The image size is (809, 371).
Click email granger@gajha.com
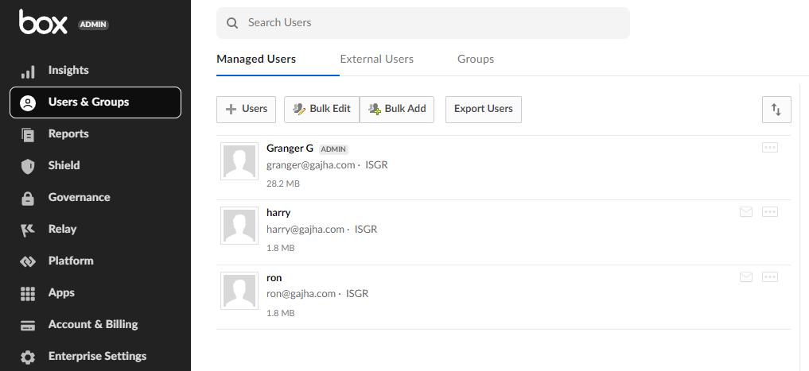(310, 165)
